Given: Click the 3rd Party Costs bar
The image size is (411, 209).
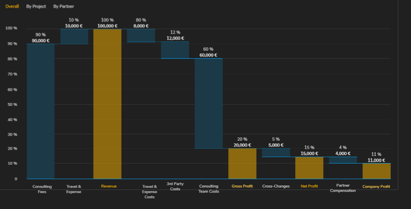Looking at the screenshot, I should coord(175,50).
